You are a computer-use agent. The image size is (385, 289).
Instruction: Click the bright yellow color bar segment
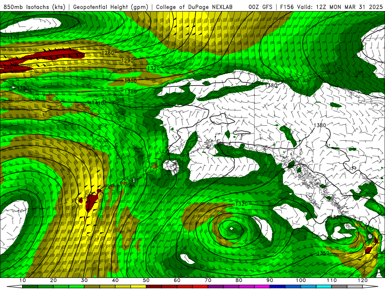[x=138, y=287]
